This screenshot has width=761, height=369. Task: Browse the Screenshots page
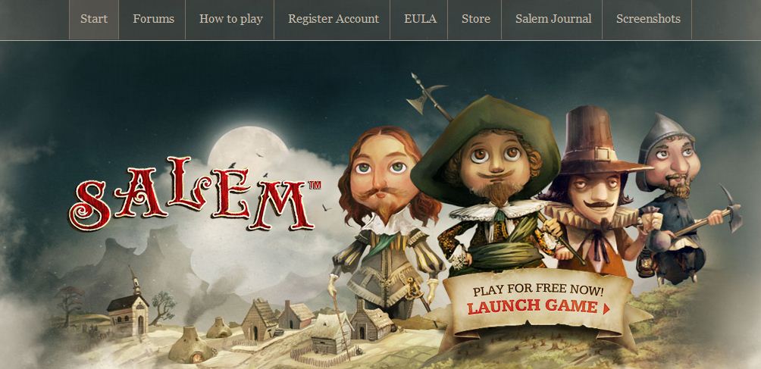[x=648, y=20]
